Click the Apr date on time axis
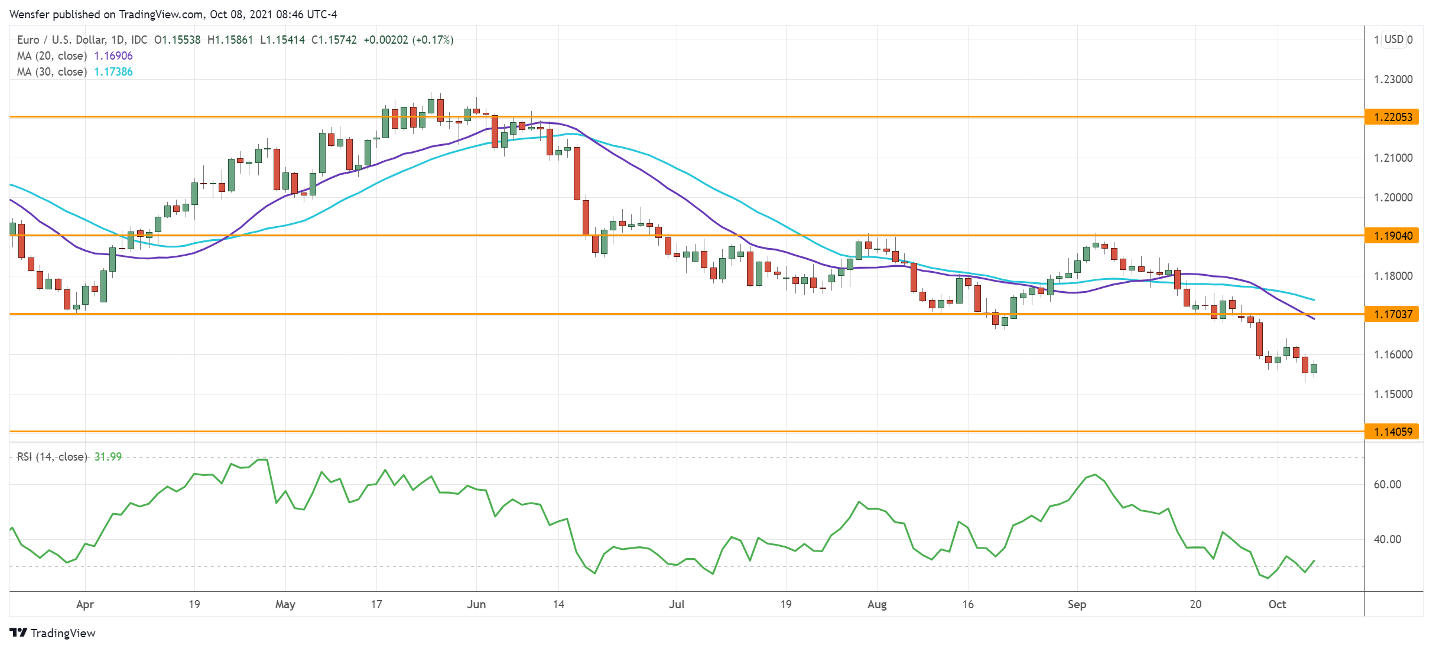The height and width of the screenshot is (649, 1433). click(85, 604)
